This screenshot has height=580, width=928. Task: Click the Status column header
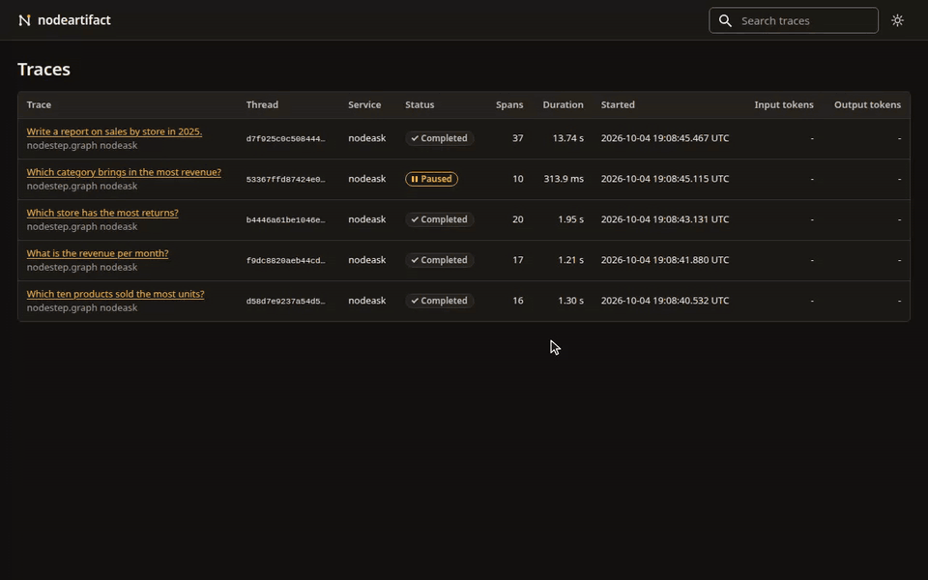(x=420, y=104)
